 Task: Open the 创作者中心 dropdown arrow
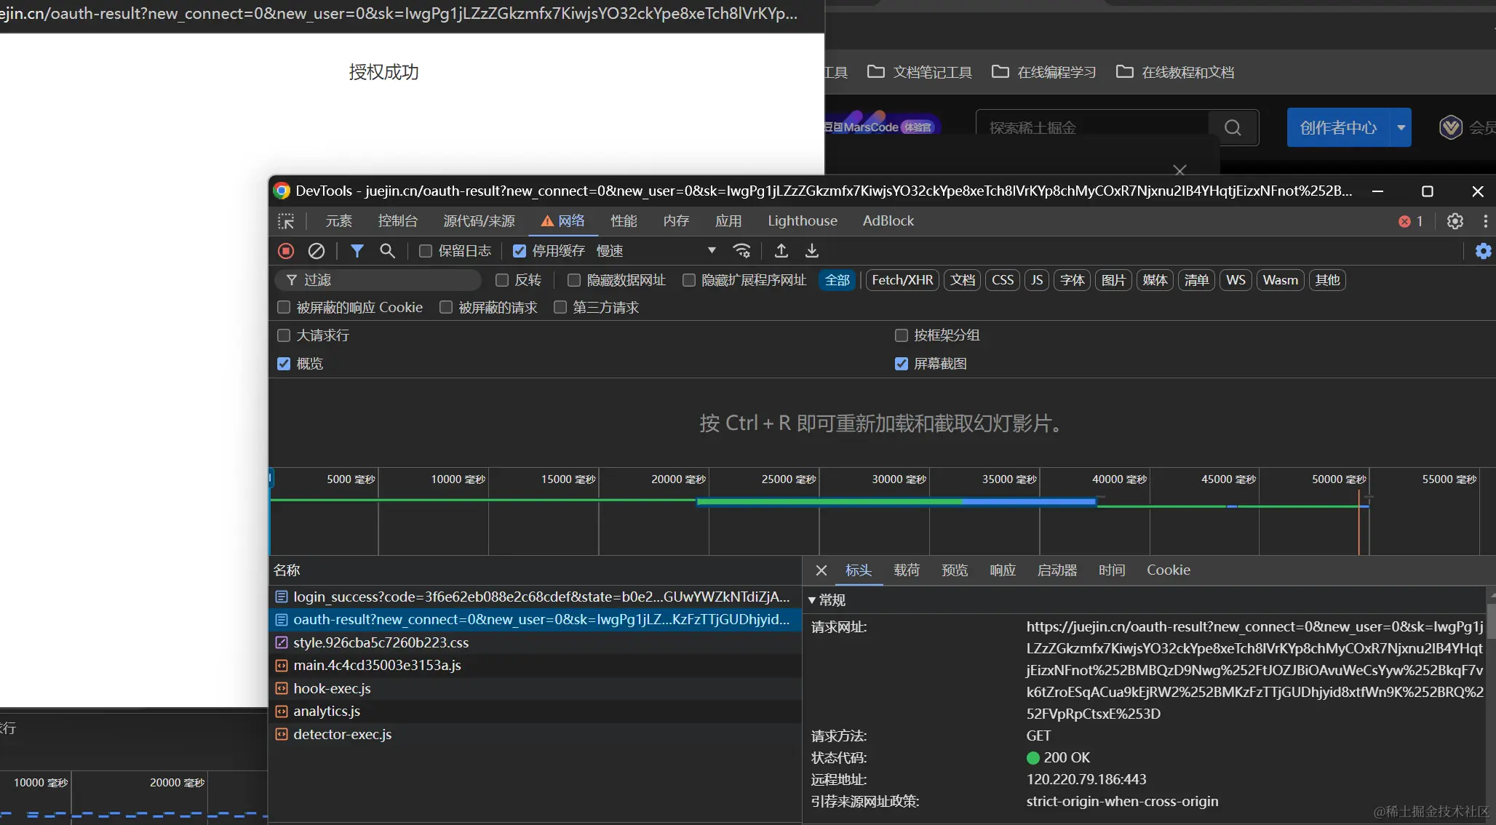point(1401,127)
